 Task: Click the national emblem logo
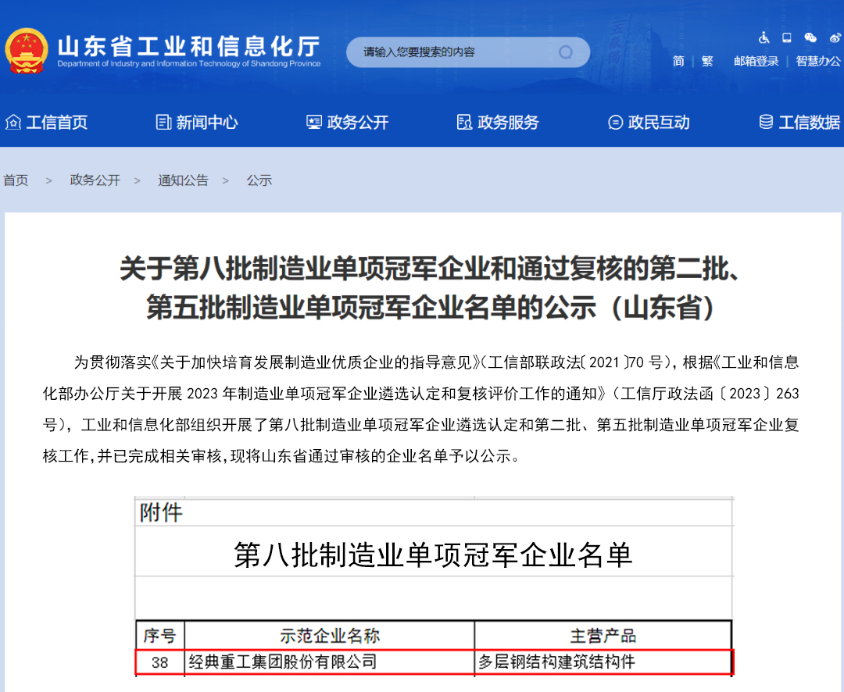[26, 51]
